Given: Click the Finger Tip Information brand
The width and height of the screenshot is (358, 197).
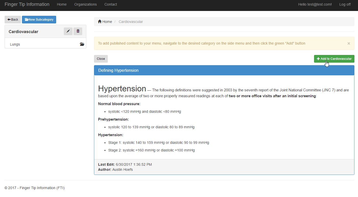Looking at the screenshot, I should pos(27,4).
